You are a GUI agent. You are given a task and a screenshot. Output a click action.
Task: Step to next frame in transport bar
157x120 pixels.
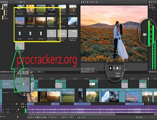click(x=46, y=117)
